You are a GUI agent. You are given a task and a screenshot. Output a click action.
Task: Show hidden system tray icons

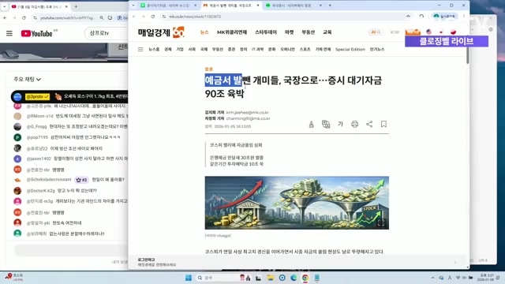click(433, 278)
